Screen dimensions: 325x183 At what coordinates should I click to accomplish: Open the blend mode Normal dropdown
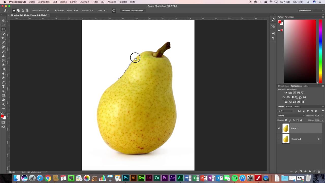(x=291, y=116)
